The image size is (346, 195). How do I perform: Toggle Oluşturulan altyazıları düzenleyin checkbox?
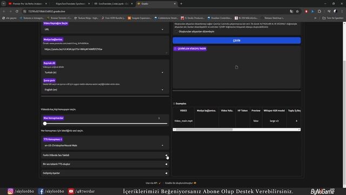[176, 31]
